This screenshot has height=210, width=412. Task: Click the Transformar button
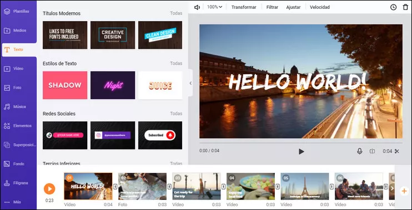pos(244,7)
